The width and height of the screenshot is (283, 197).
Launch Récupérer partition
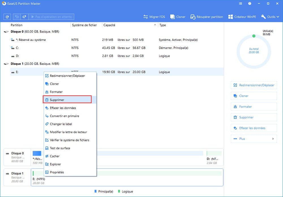click(x=206, y=17)
